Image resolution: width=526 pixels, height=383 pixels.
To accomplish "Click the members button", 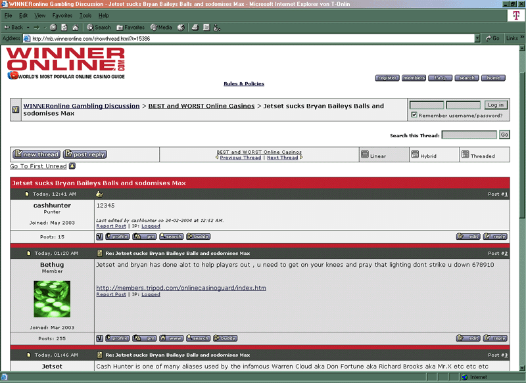I will pos(414,78).
